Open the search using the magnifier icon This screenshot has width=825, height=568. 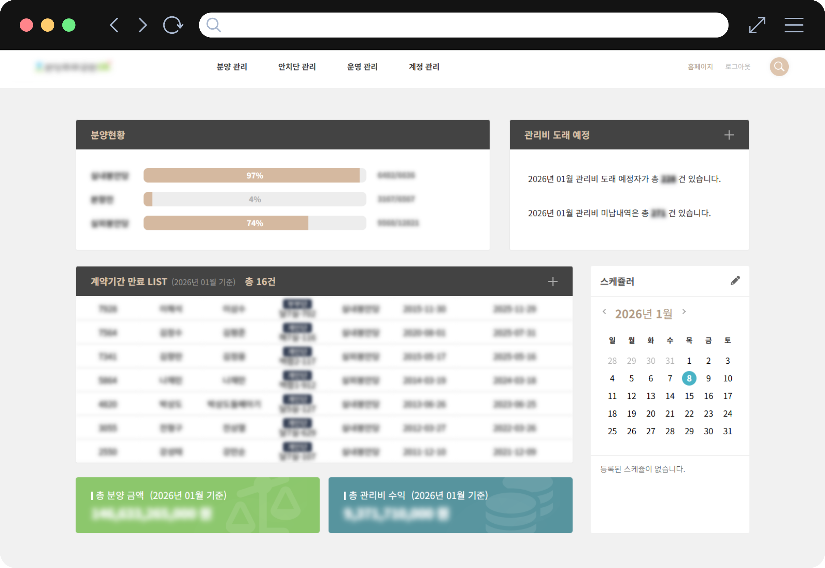point(779,66)
